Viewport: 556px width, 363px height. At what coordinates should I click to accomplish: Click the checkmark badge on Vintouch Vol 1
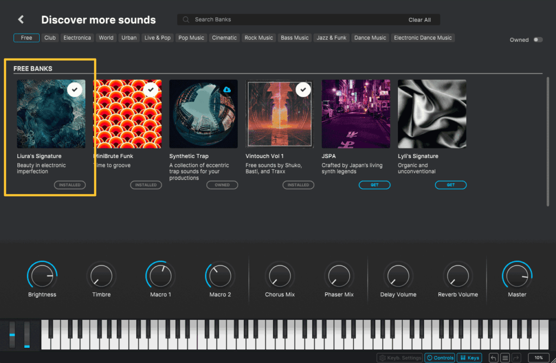pyautogui.click(x=303, y=90)
